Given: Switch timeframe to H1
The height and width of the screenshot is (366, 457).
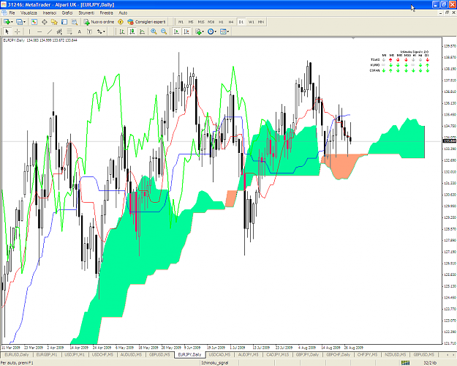Looking at the screenshot, I should click(x=221, y=22).
